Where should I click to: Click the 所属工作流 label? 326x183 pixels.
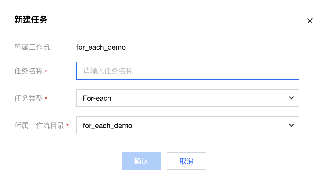(32, 47)
